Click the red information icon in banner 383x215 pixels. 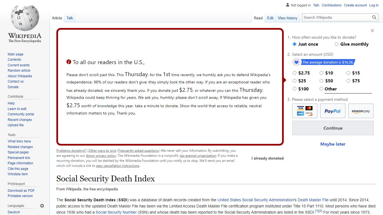pos(69,62)
